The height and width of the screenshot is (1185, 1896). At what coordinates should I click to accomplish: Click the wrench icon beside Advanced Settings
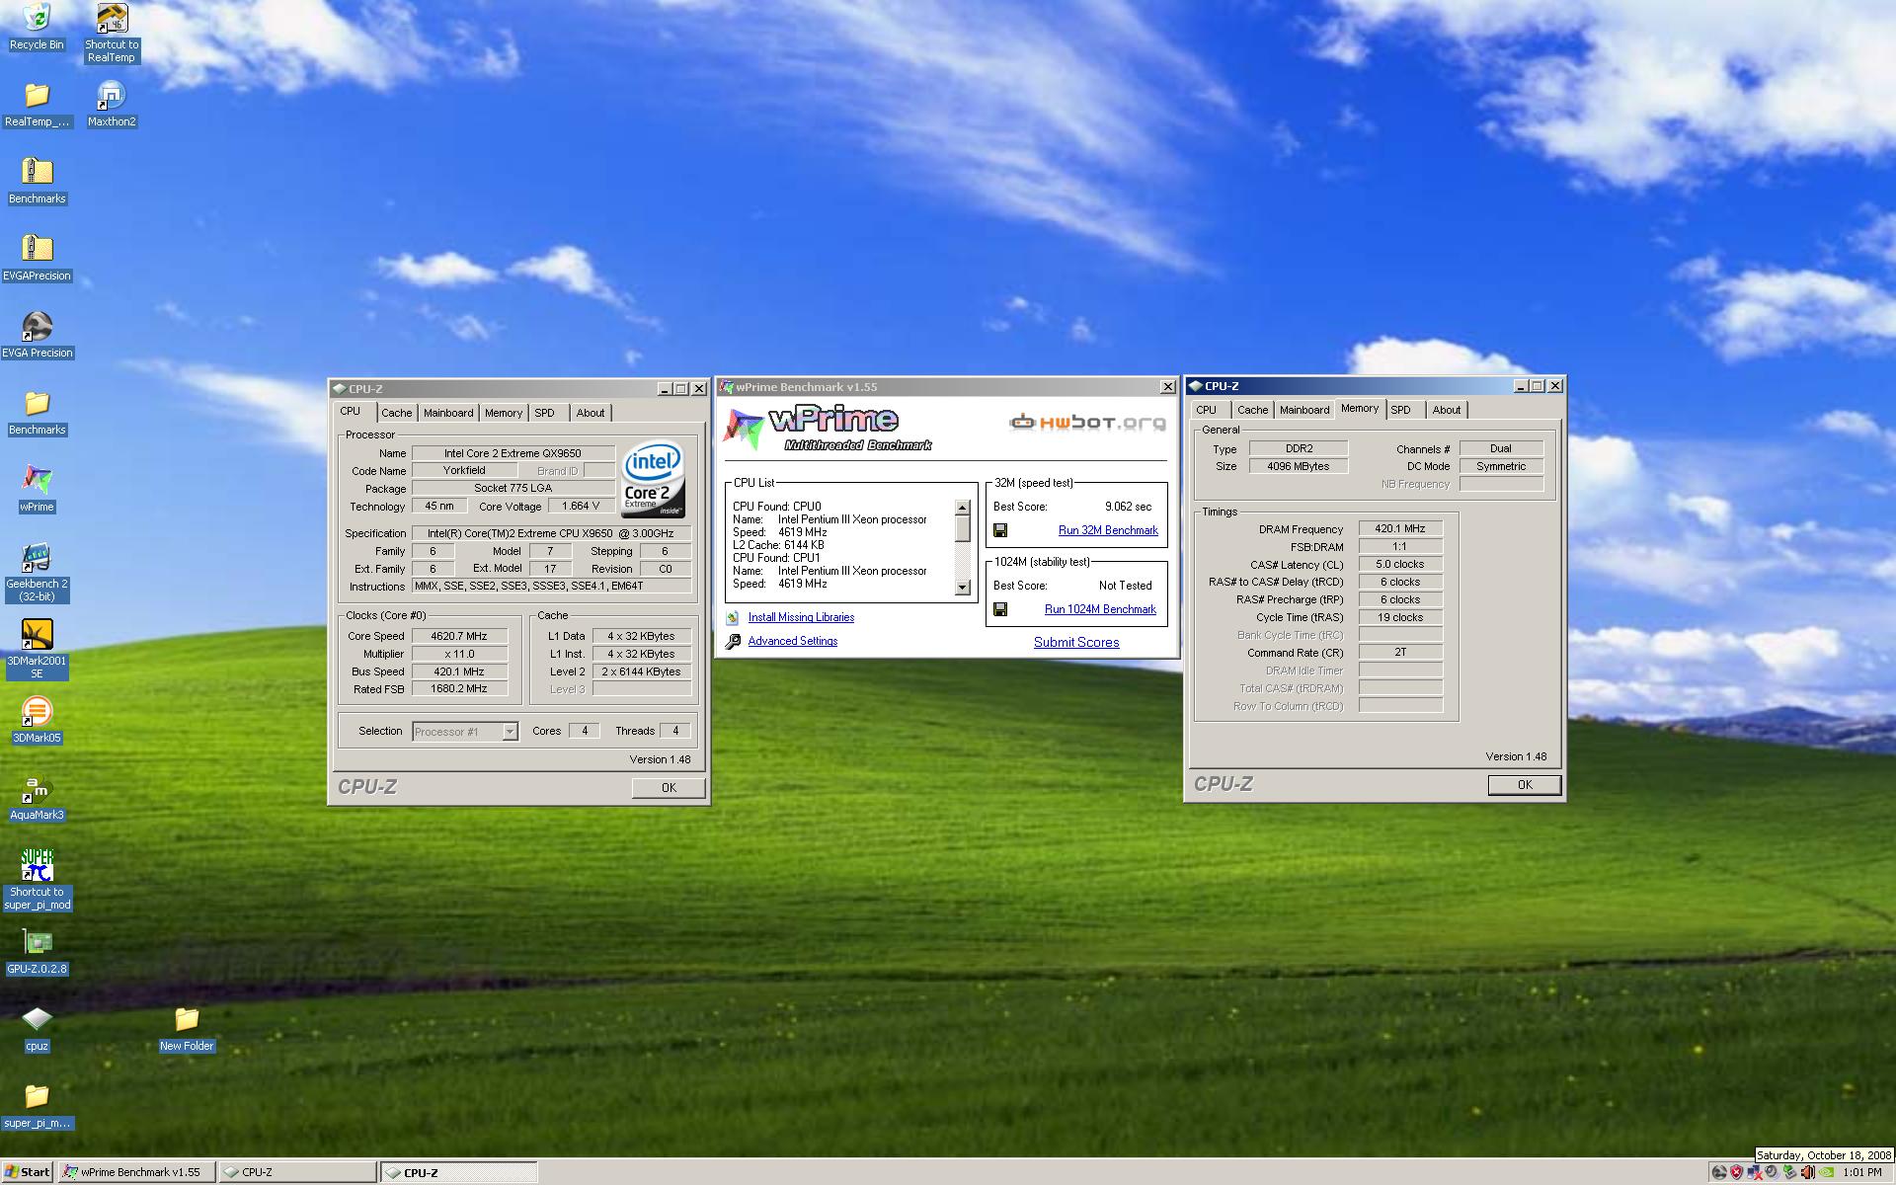point(733,642)
